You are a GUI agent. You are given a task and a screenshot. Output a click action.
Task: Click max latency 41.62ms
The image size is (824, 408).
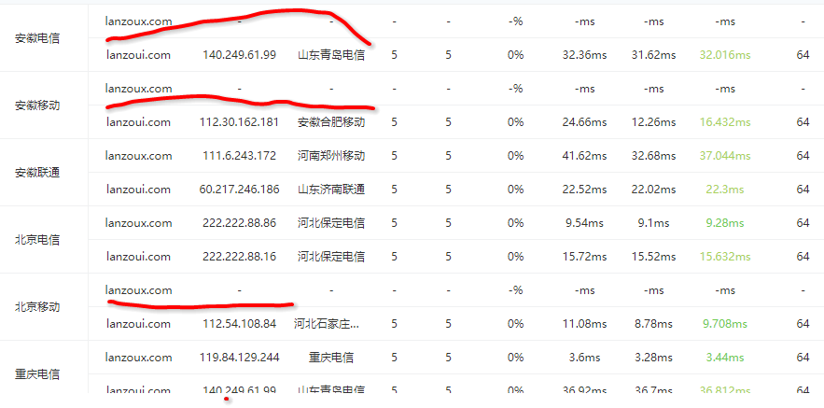pos(584,156)
